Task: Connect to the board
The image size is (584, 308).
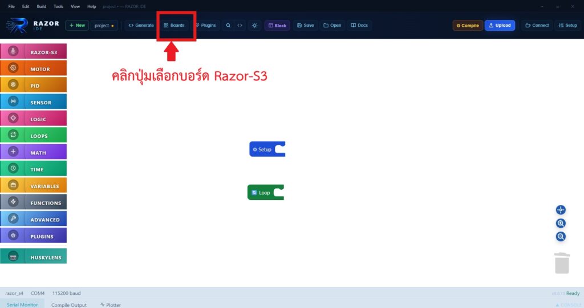Action: point(537,25)
